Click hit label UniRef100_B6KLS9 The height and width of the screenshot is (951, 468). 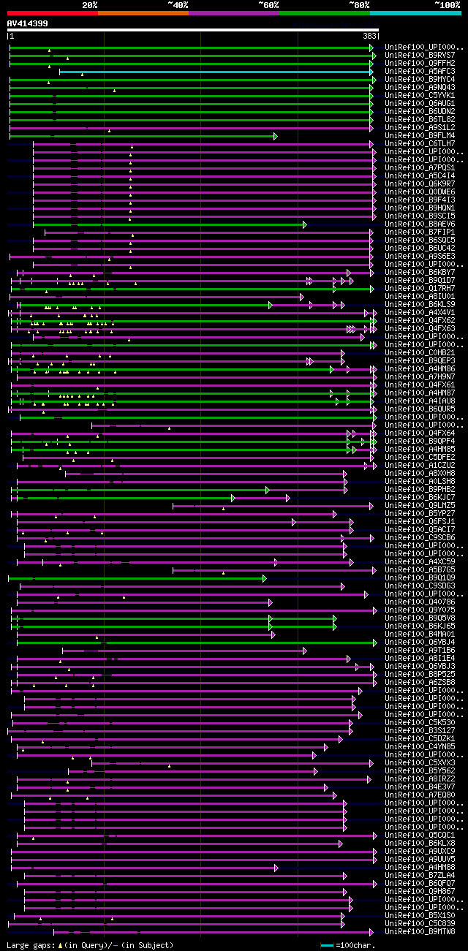pyautogui.click(x=420, y=304)
